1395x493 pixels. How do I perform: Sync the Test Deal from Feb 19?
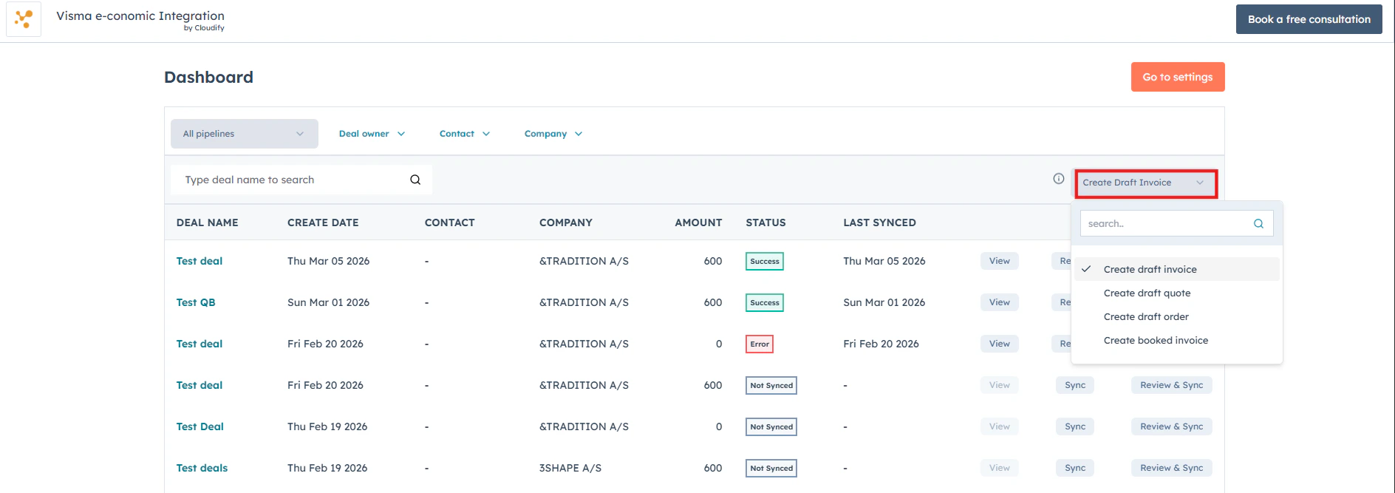click(1075, 426)
